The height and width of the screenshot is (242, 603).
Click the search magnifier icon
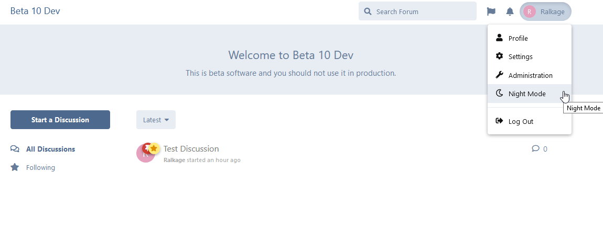(x=368, y=11)
